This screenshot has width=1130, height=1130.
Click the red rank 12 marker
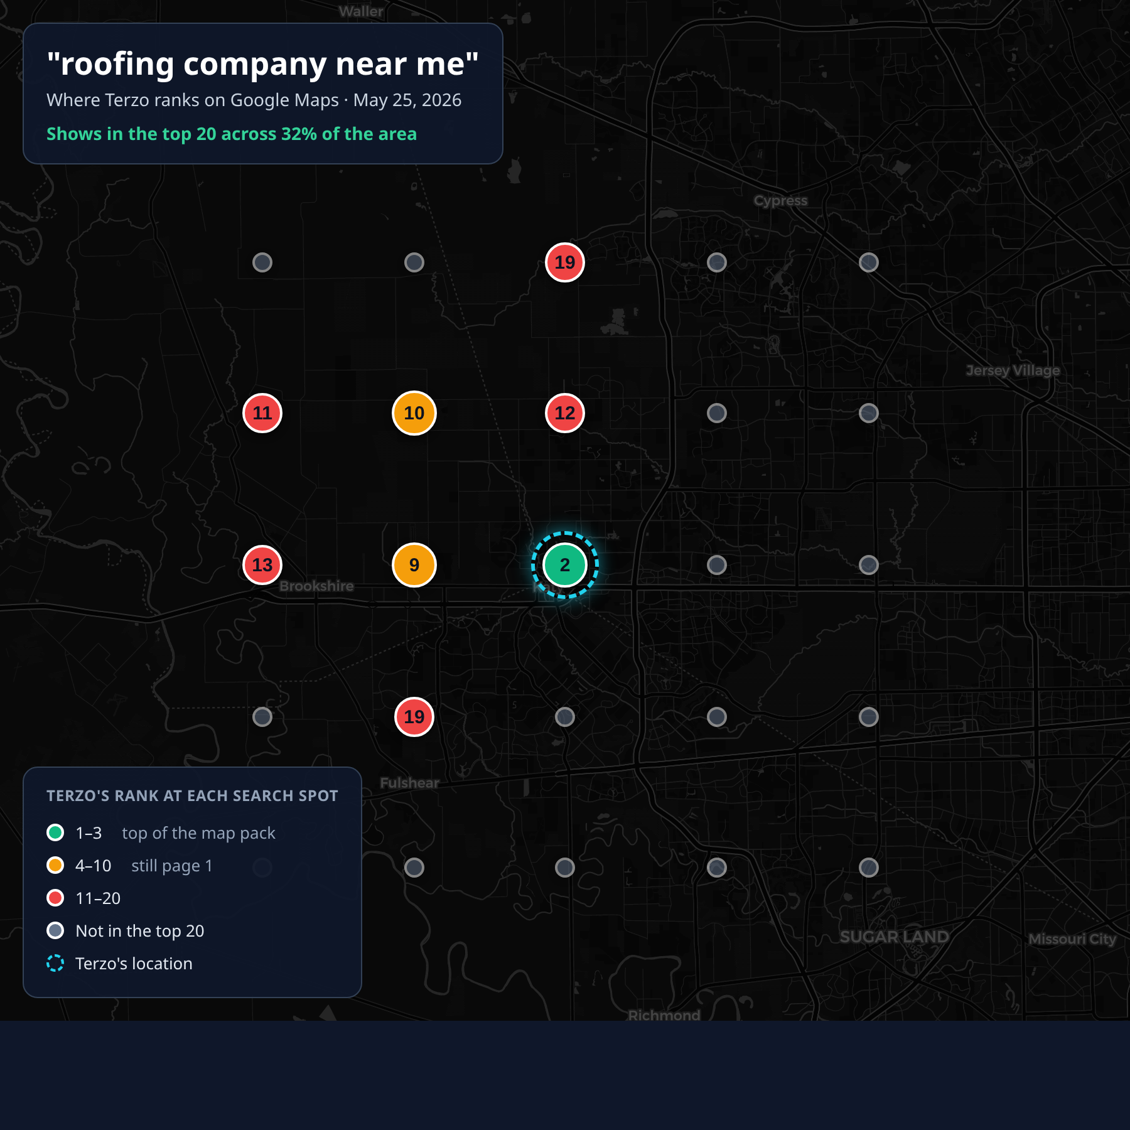[x=565, y=413]
